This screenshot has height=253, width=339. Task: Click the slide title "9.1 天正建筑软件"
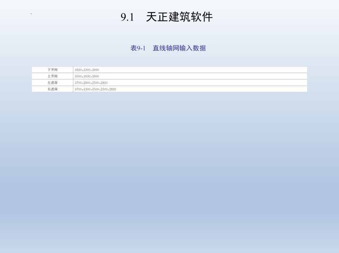(x=167, y=17)
